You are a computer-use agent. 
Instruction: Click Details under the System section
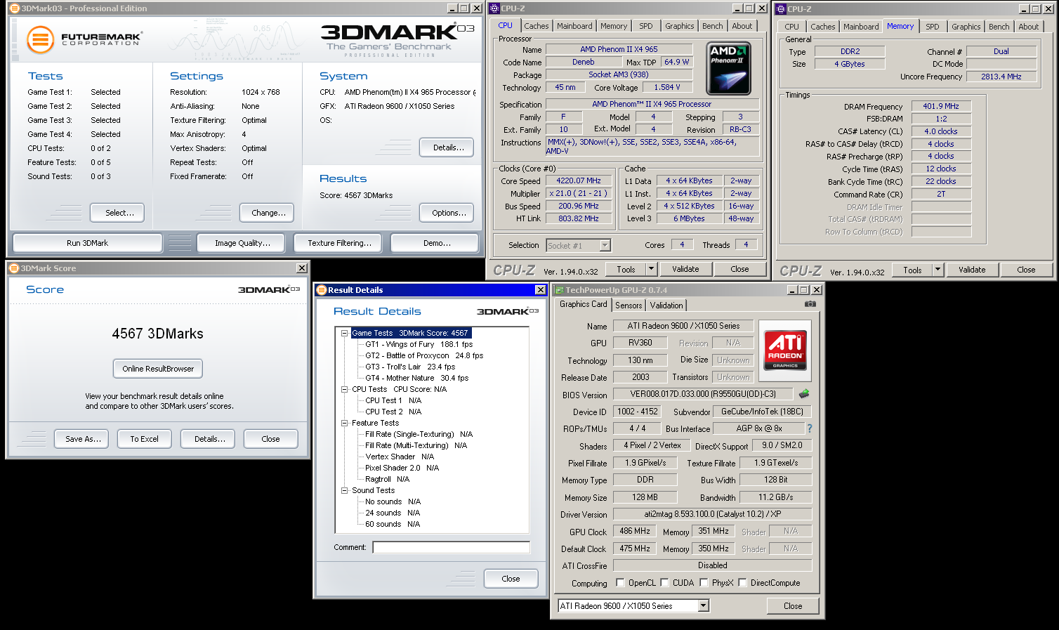tap(447, 147)
